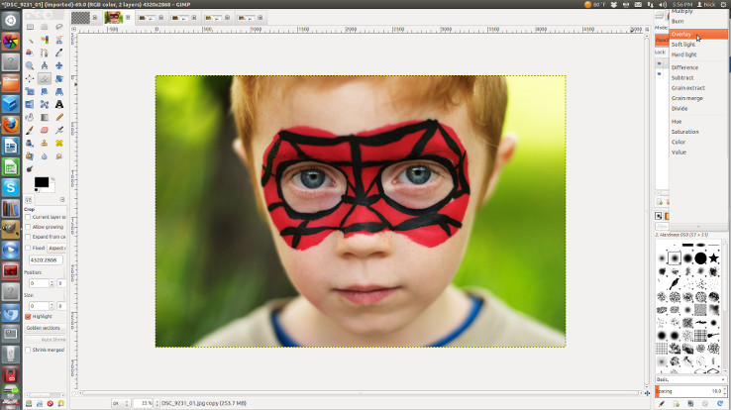The height and width of the screenshot is (410, 731).
Task: Choose Saturation blend mode
Action: click(x=698, y=132)
